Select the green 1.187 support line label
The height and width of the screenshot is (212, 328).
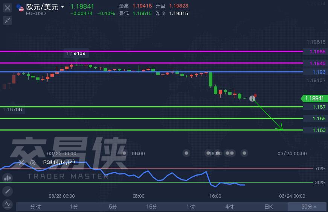pyautogui.click(x=316, y=107)
